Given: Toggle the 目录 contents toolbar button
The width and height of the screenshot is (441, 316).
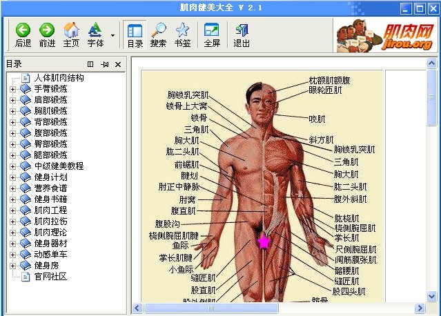Looking at the screenshot, I should tap(135, 35).
